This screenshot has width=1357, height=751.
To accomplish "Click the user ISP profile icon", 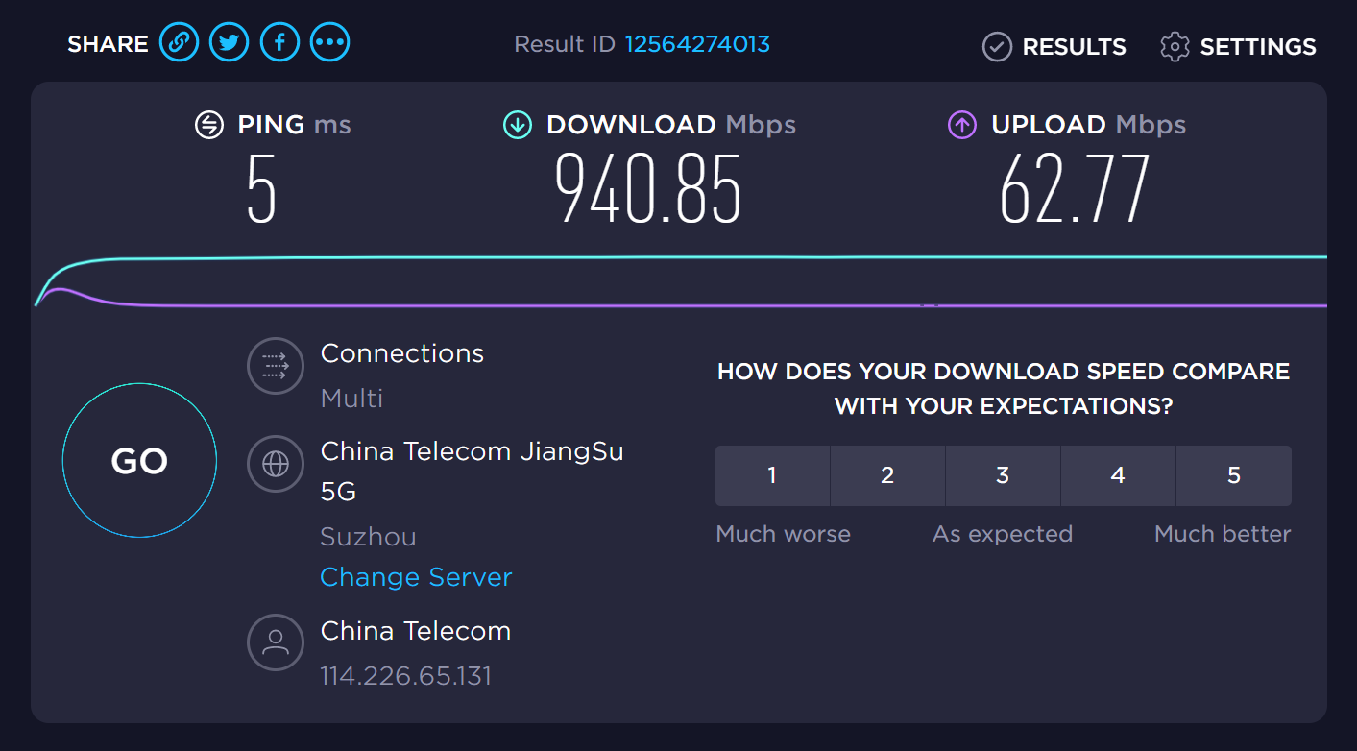I will (276, 642).
